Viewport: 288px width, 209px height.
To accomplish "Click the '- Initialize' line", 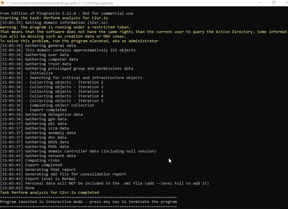I will tap(26, 73).
